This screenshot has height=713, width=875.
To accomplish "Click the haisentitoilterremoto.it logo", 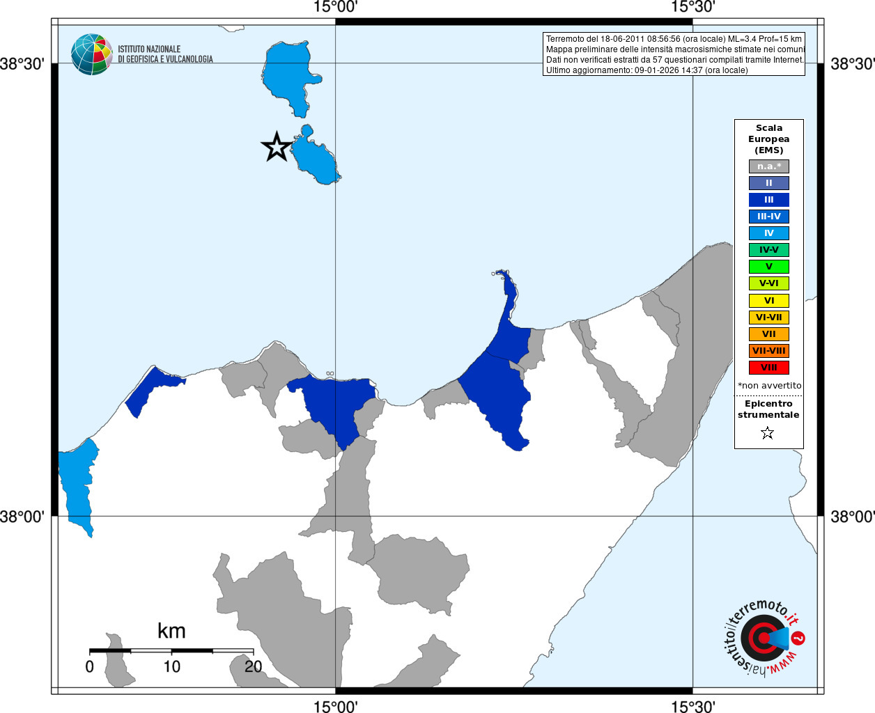I will tap(764, 636).
